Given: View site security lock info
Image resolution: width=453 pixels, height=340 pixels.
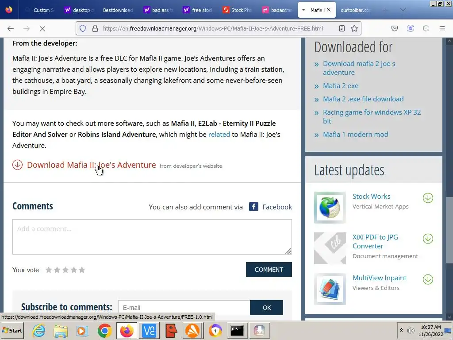Looking at the screenshot, I should tap(95, 28).
